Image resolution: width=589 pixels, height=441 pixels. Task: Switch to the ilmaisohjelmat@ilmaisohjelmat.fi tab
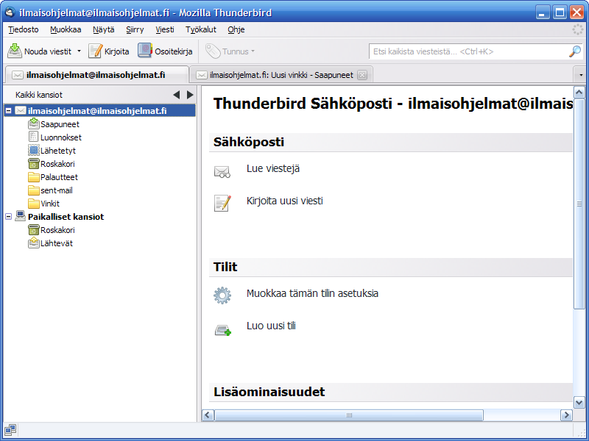(x=96, y=75)
